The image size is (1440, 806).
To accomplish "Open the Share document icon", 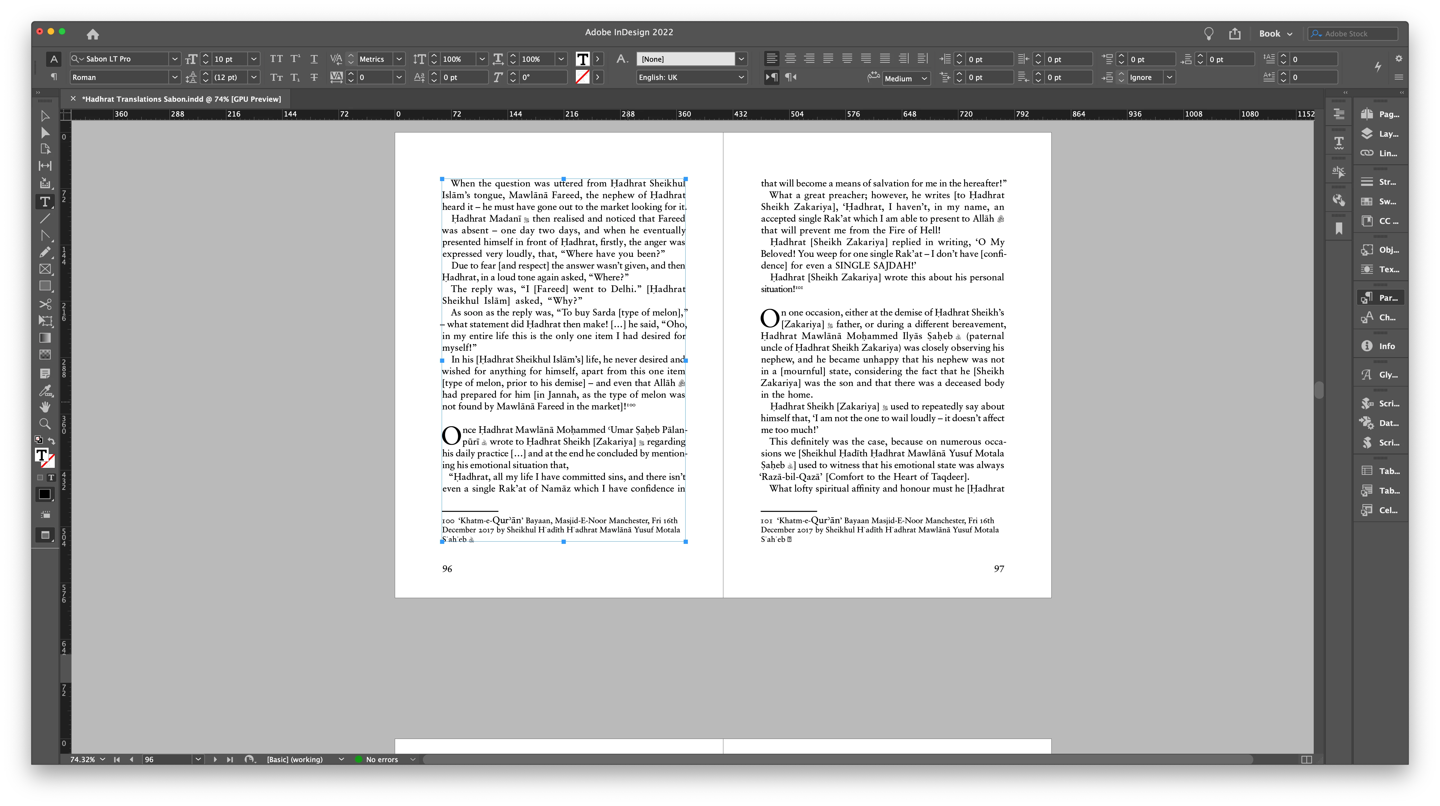I will click(1234, 34).
